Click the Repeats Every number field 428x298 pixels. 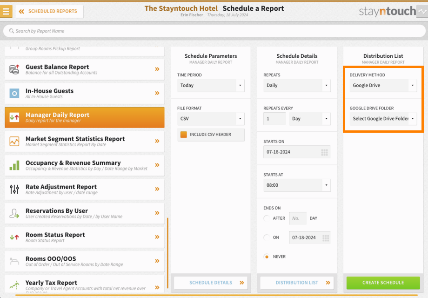274,119
